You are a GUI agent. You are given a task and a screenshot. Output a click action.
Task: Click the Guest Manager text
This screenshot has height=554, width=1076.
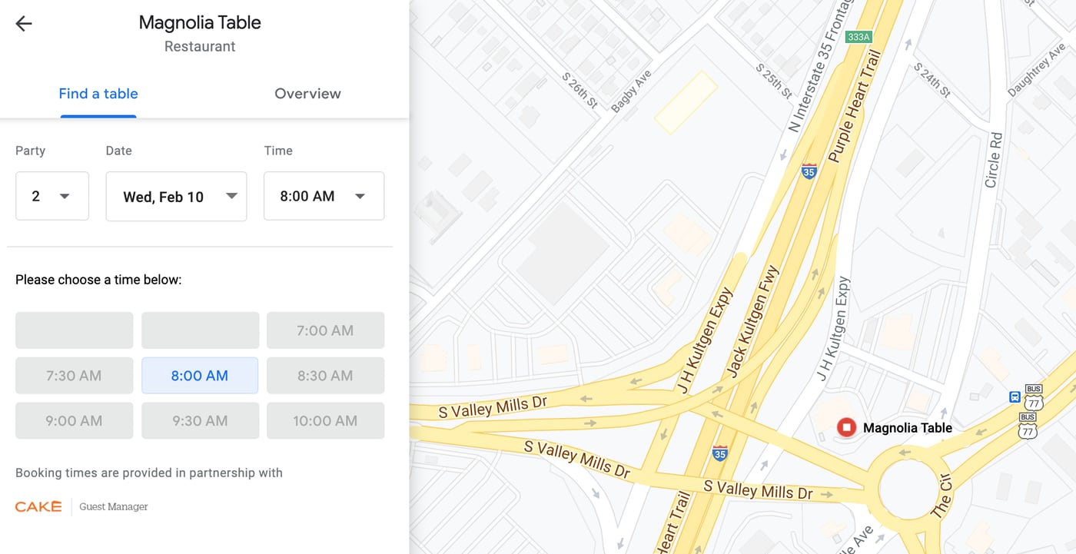(114, 506)
